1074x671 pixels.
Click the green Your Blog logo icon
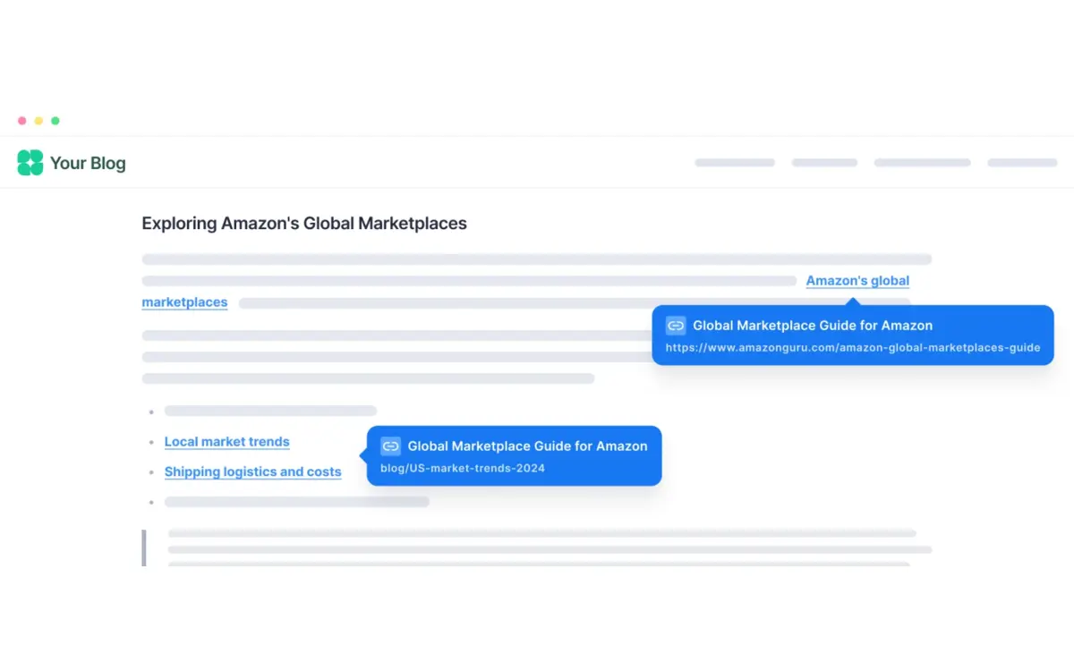(30, 163)
